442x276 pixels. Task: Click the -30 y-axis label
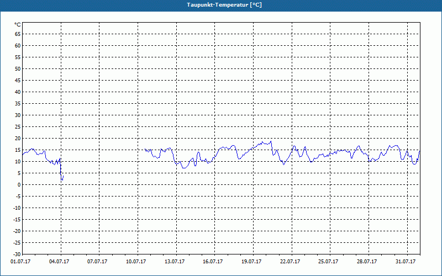pos(17,254)
